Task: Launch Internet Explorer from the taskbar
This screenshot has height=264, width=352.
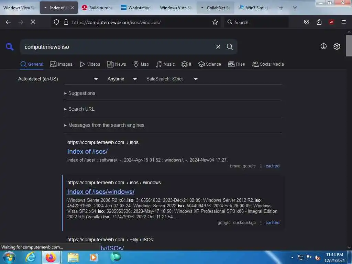Action: pos(31,257)
